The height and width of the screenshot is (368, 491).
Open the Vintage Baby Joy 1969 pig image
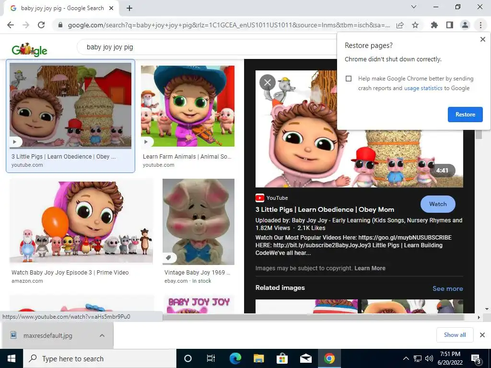point(198,222)
